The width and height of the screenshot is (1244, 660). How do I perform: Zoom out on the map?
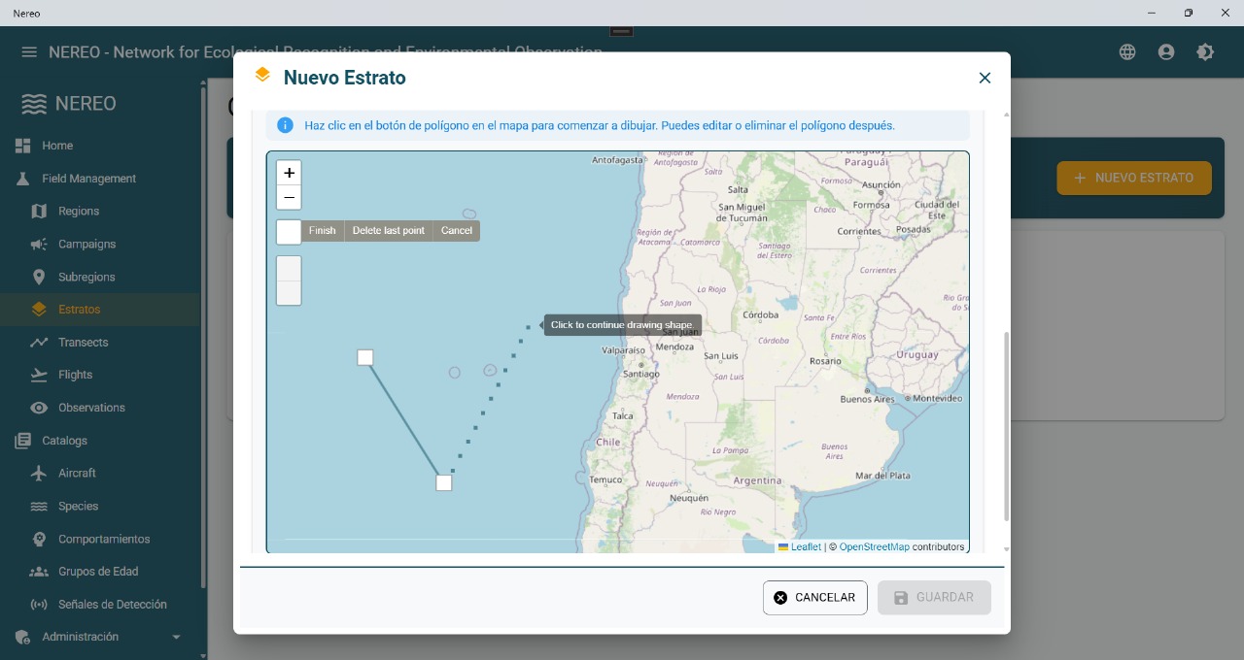(x=289, y=198)
